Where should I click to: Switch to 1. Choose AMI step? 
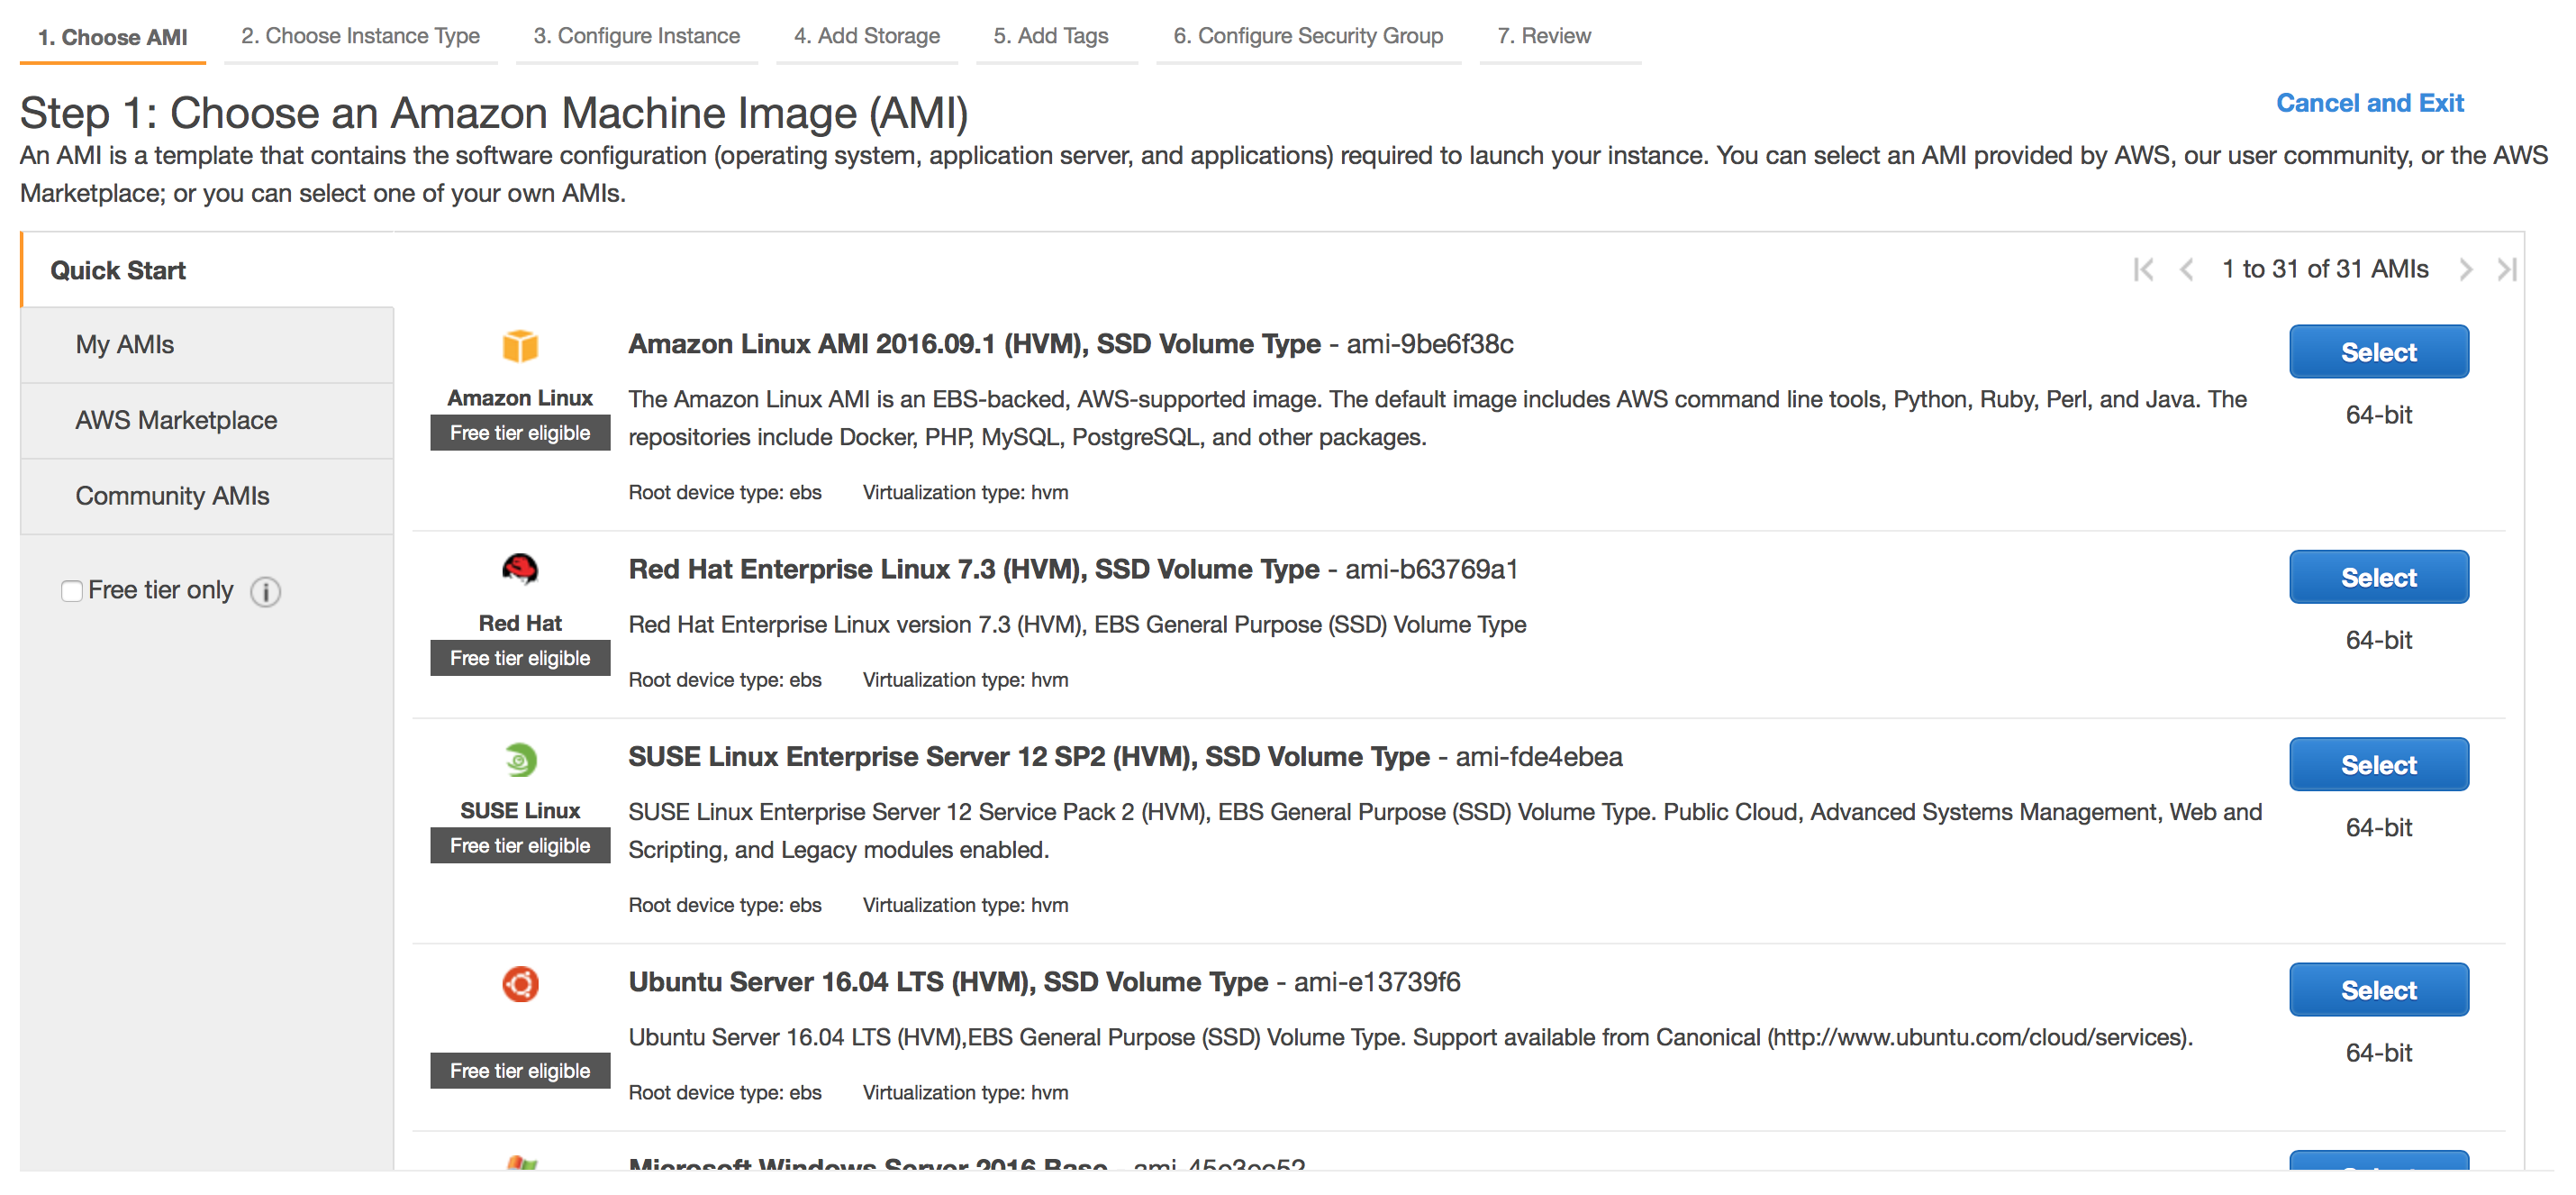click(112, 37)
